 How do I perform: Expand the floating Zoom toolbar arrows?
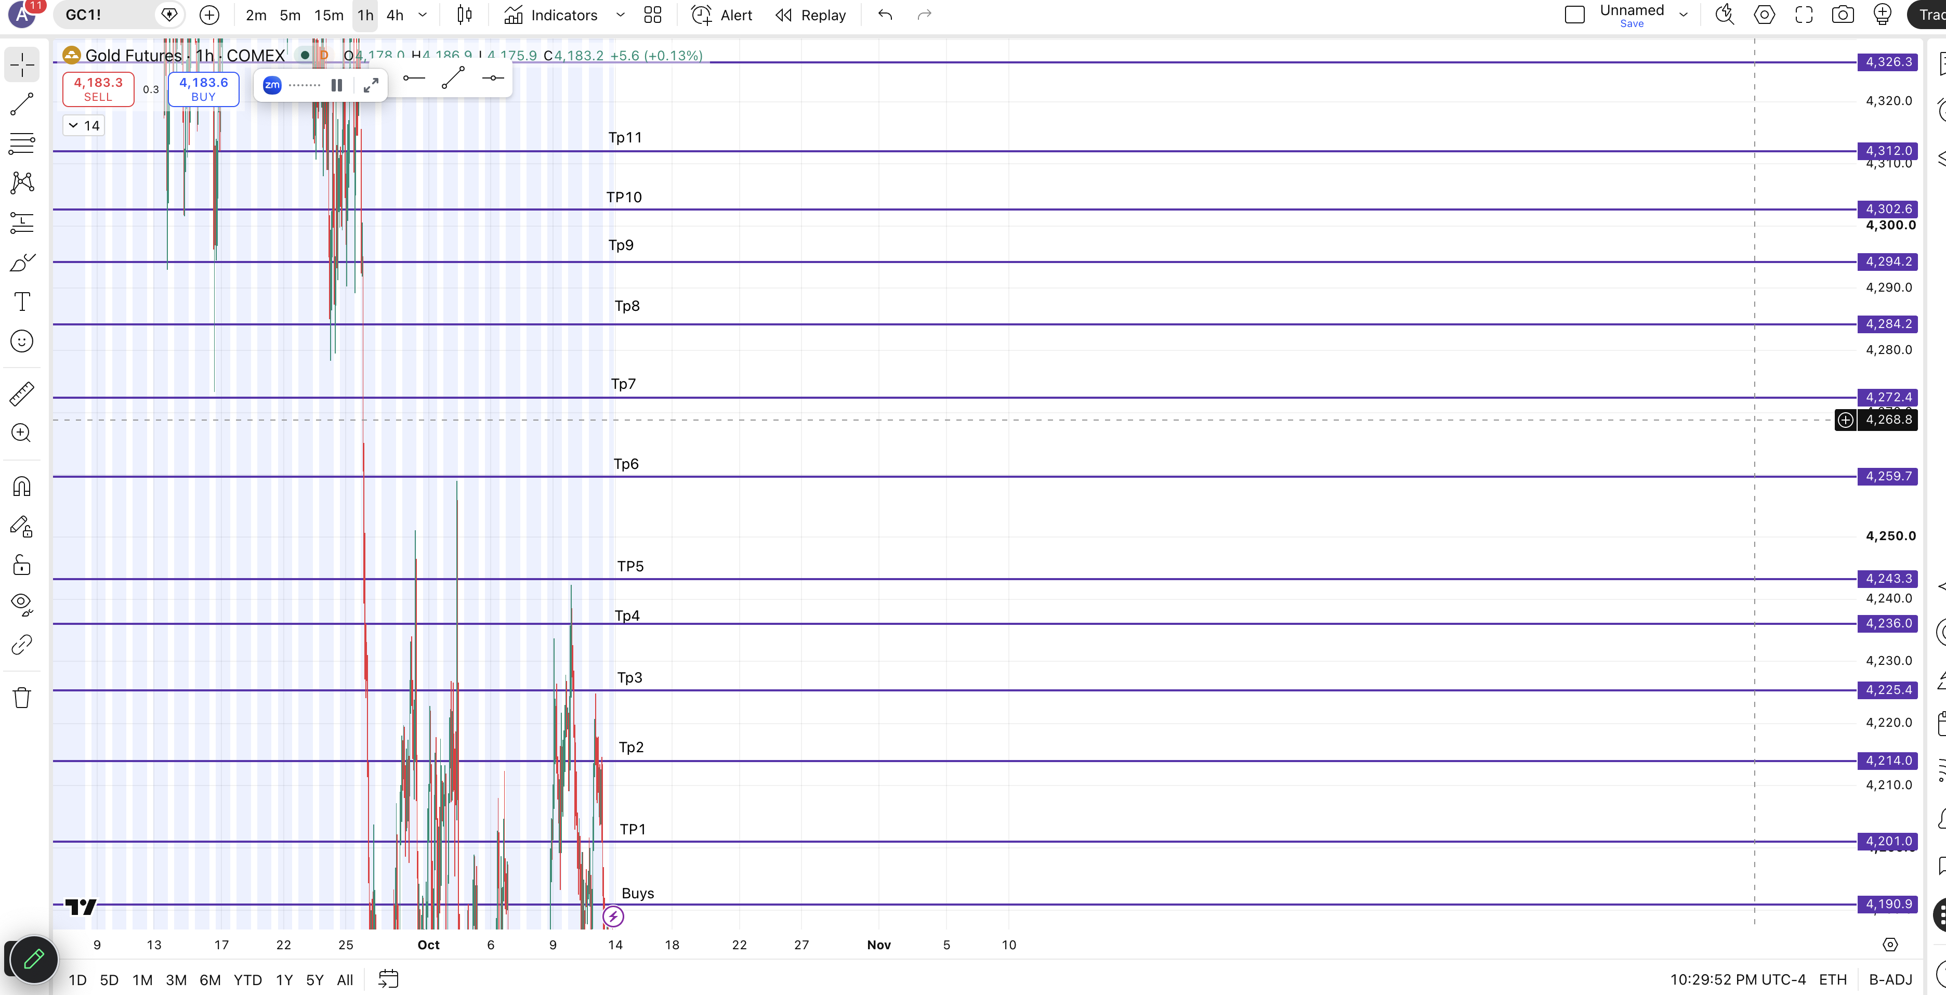[371, 85]
